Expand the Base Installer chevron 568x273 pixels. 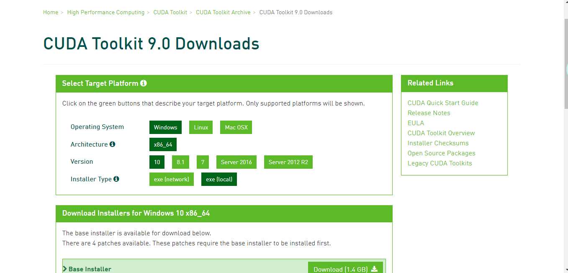(x=65, y=269)
